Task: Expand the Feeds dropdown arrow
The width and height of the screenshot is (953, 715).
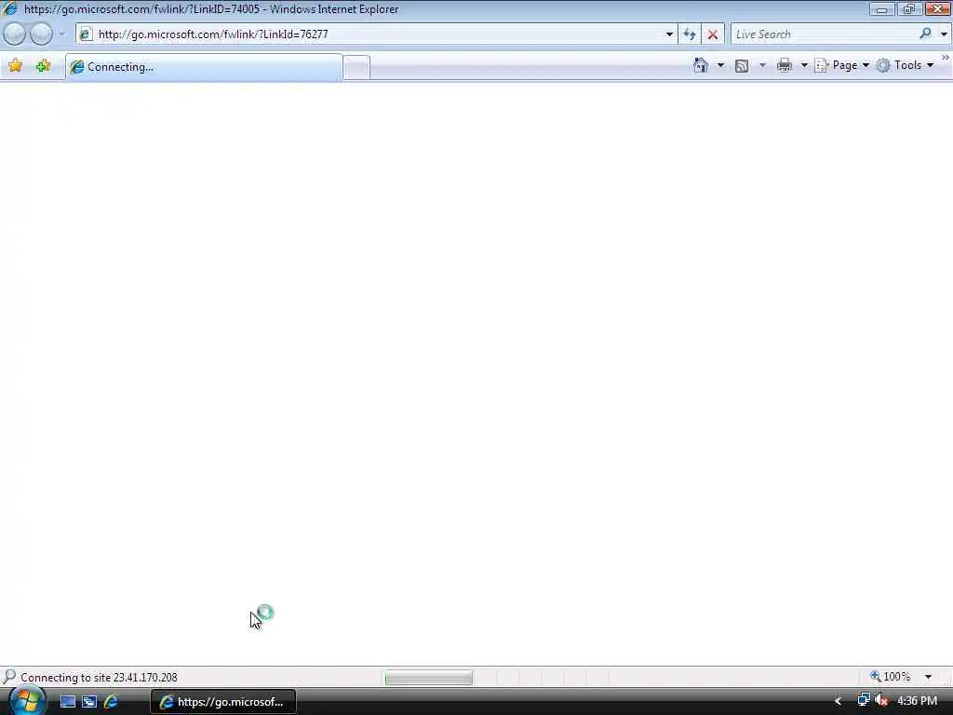Action: [763, 65]
